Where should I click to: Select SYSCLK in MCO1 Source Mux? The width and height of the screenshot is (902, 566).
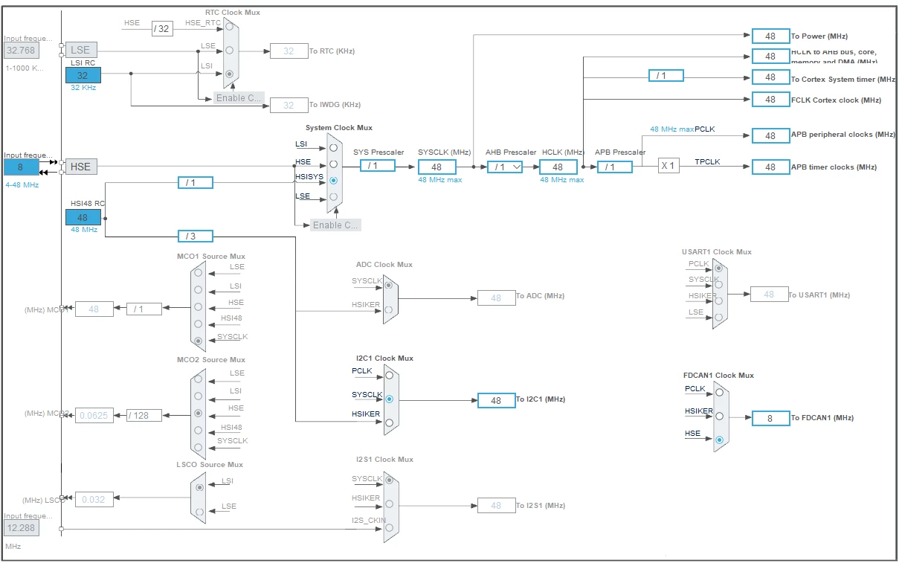pyautogui.click(x=198, y=341)
